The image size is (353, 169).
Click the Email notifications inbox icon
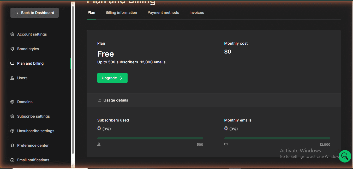coord(12,160)
